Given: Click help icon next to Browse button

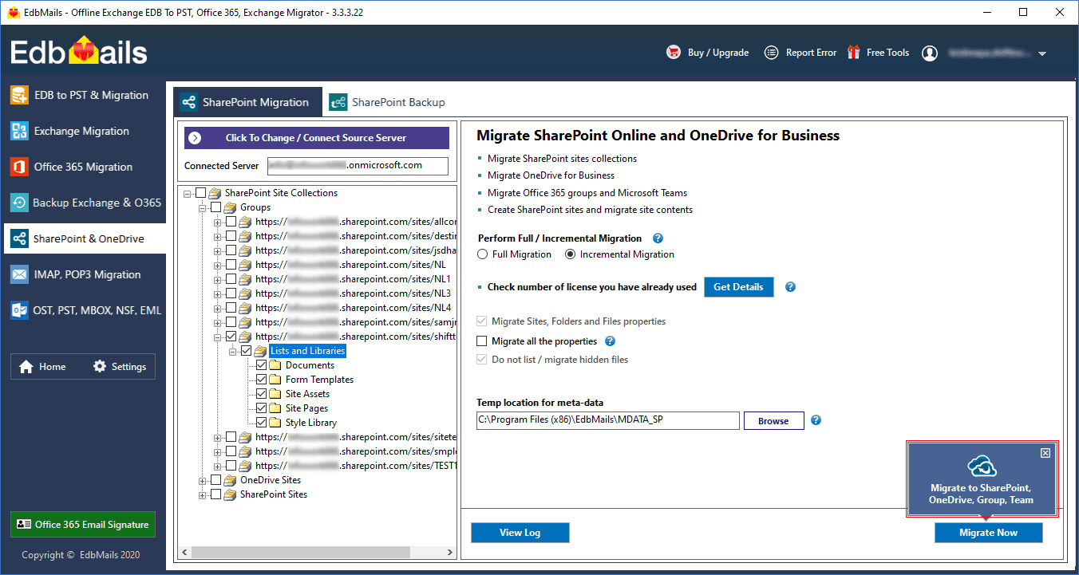Looking at the screenshot, I should tap(816, 420).
